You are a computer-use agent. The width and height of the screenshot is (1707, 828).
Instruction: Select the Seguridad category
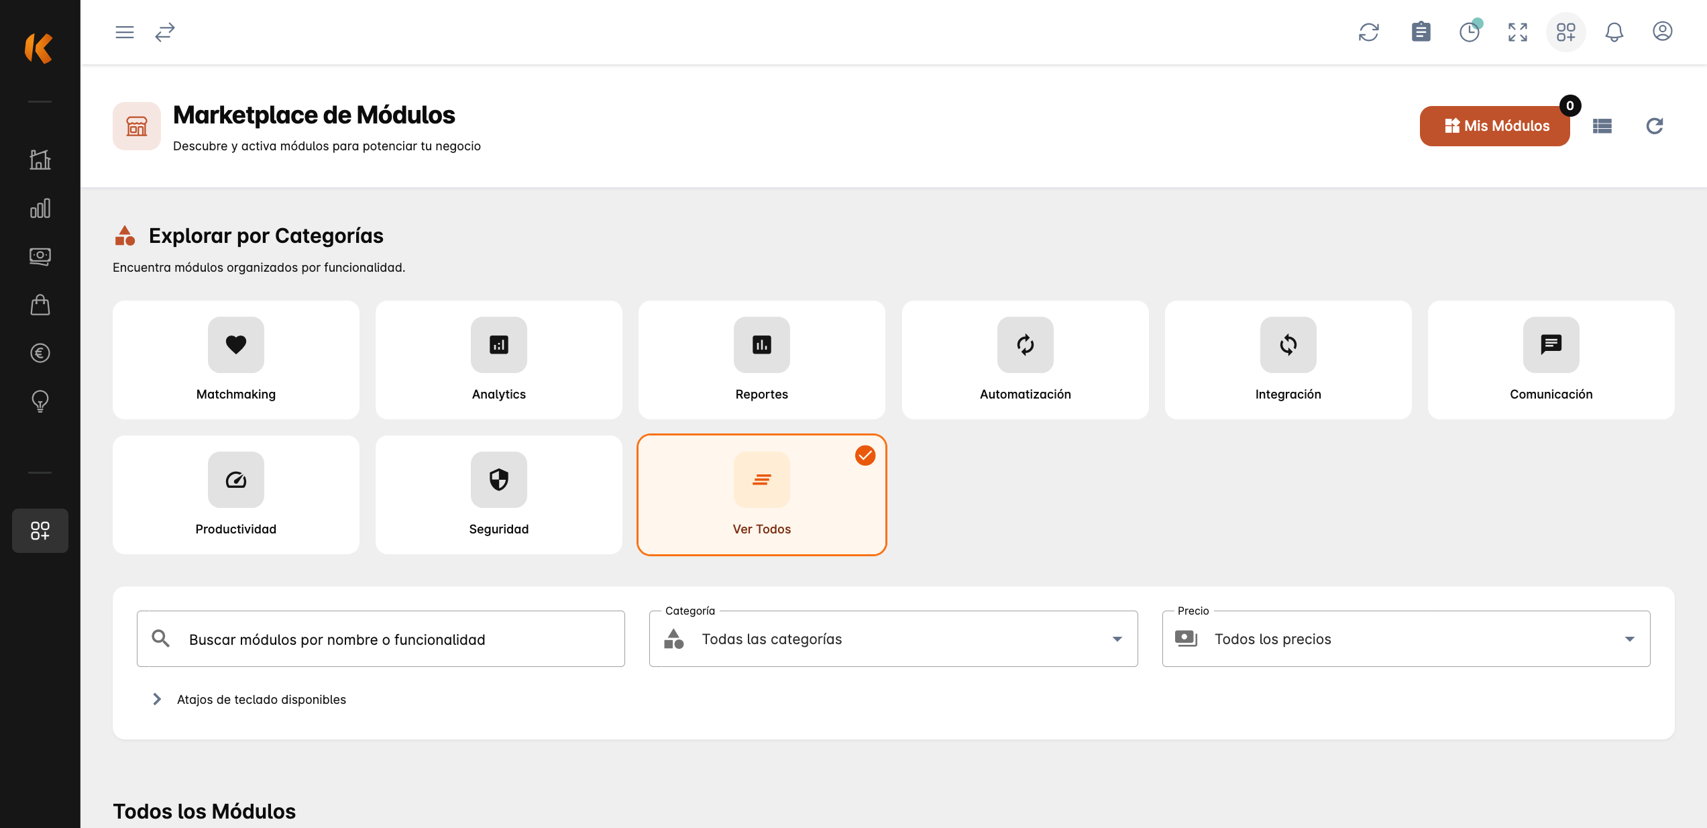[x=498, y=495]
